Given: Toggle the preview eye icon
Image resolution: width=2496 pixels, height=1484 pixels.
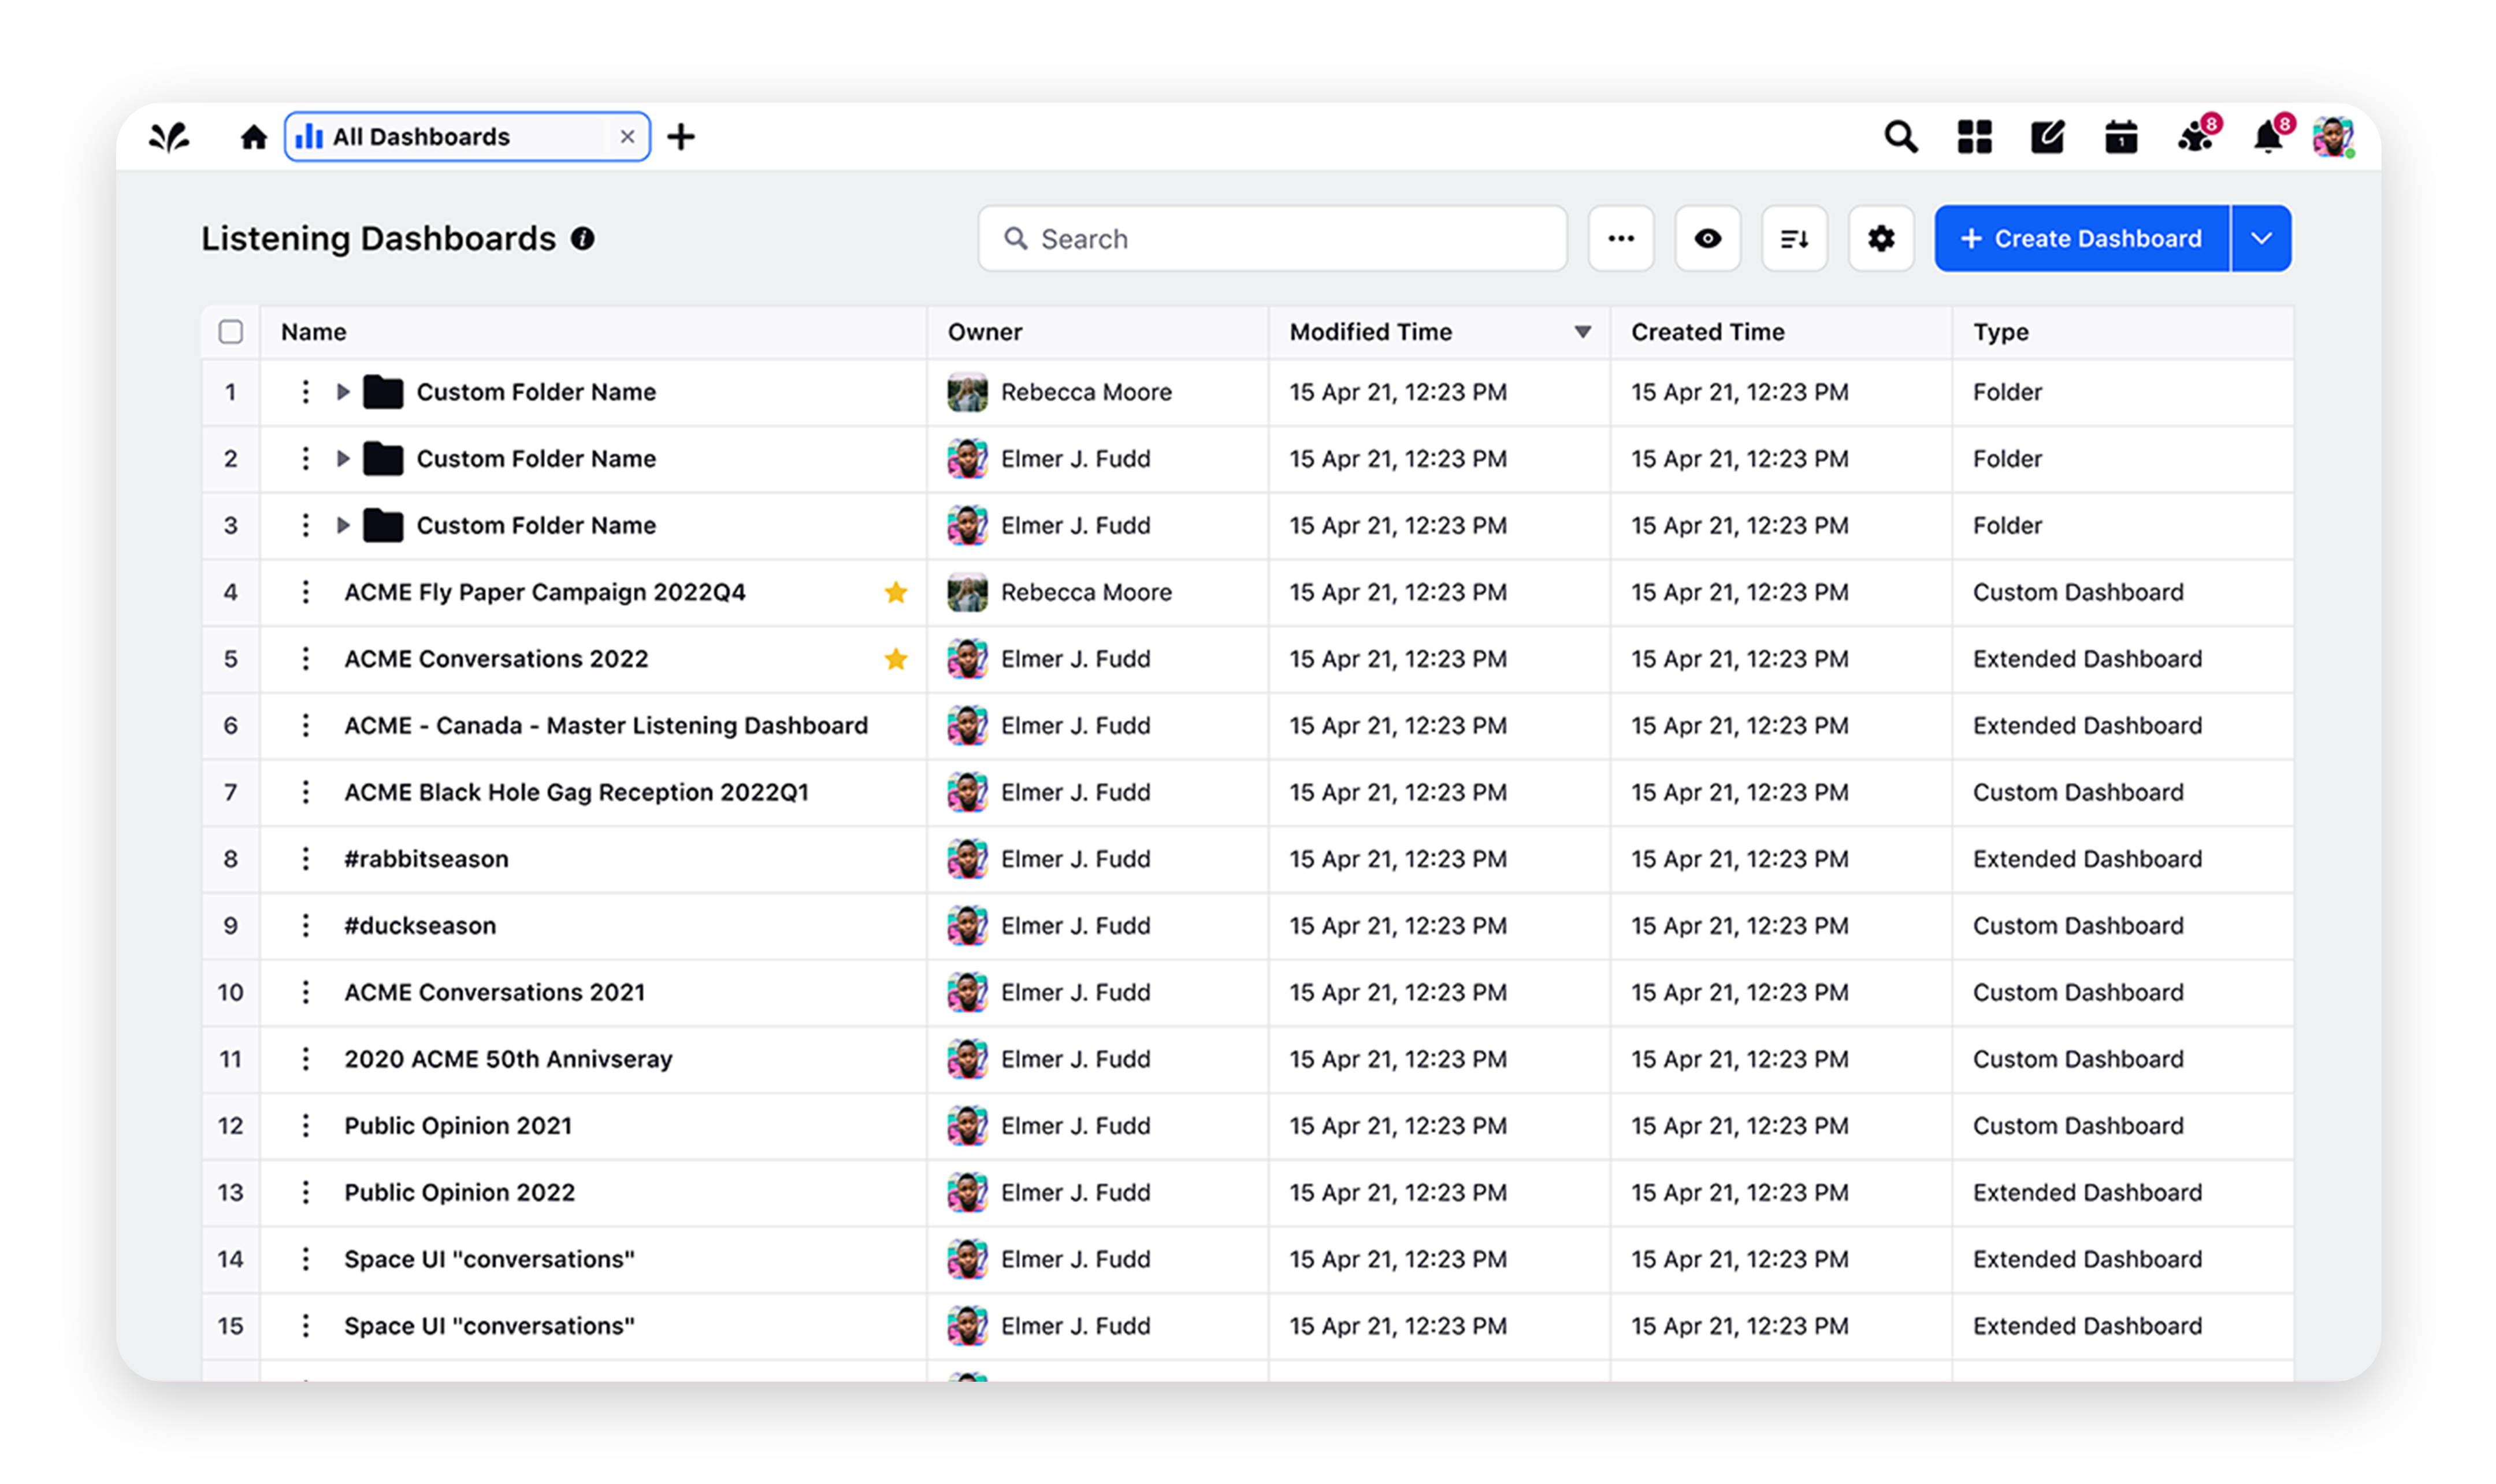Looking at the screenshot, I should coord(1707,238).
